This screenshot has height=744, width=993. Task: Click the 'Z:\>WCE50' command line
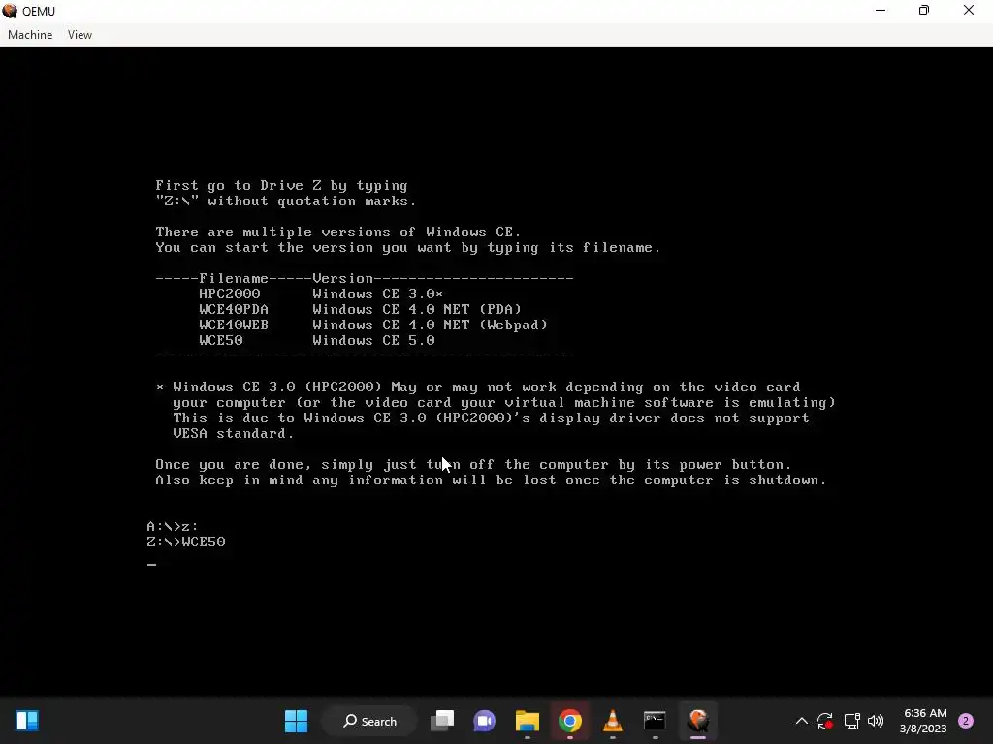click(186, 542)
